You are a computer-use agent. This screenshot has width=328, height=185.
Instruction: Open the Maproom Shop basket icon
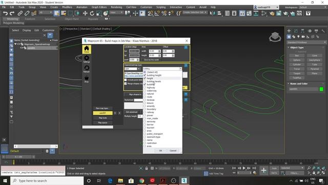pos(87,79)
